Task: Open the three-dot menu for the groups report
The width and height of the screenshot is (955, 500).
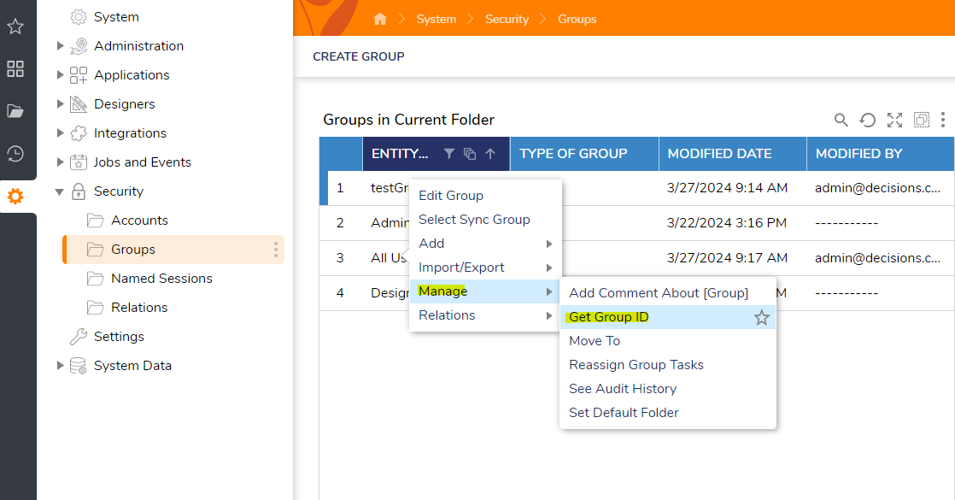Action: [x=943, y=120]
